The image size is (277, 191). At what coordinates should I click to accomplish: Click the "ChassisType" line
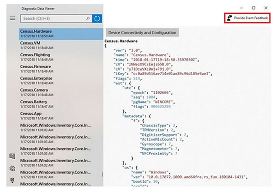(158, 125)
